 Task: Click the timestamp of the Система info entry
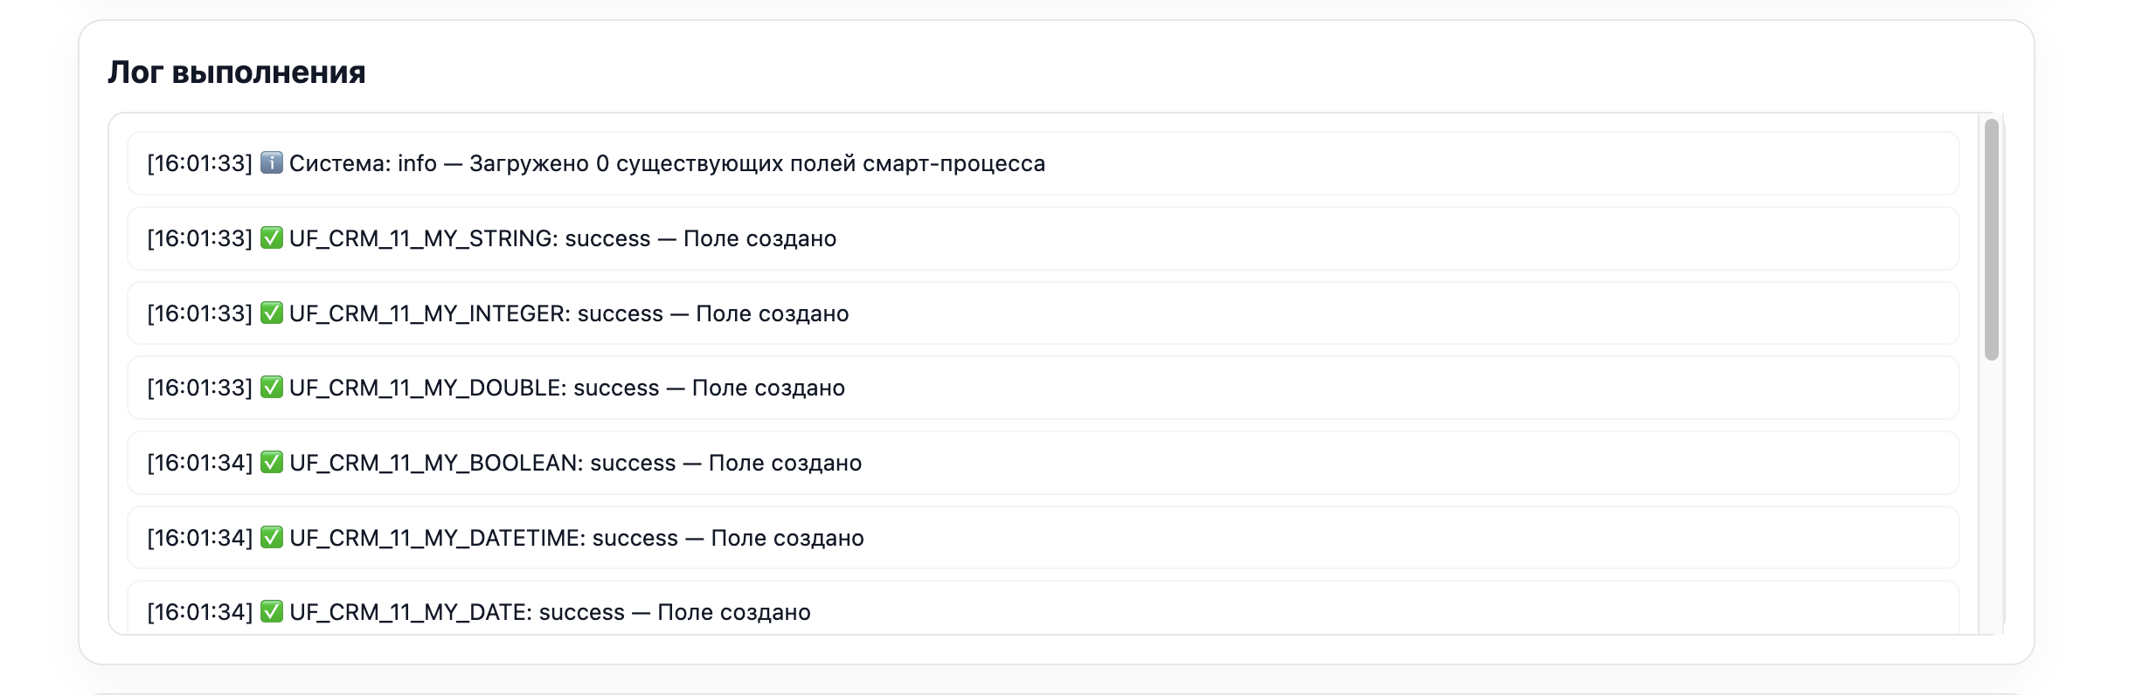pos(199,163)
